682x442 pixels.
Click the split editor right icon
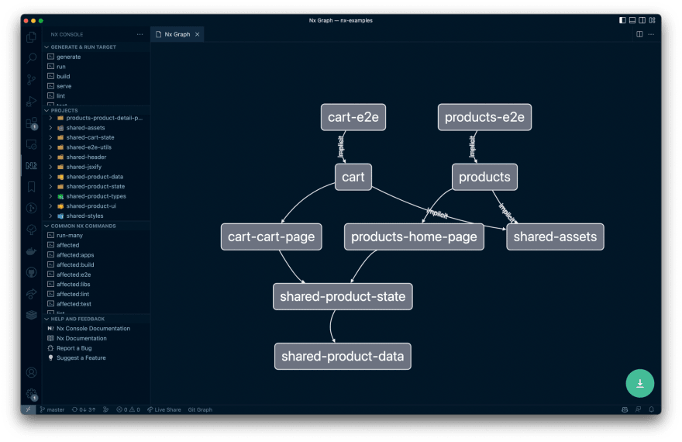click(639, 34)
